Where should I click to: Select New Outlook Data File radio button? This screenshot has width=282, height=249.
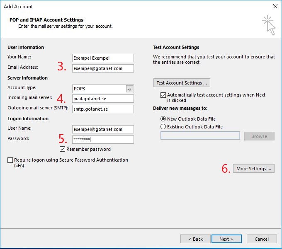tap(163, 119)
